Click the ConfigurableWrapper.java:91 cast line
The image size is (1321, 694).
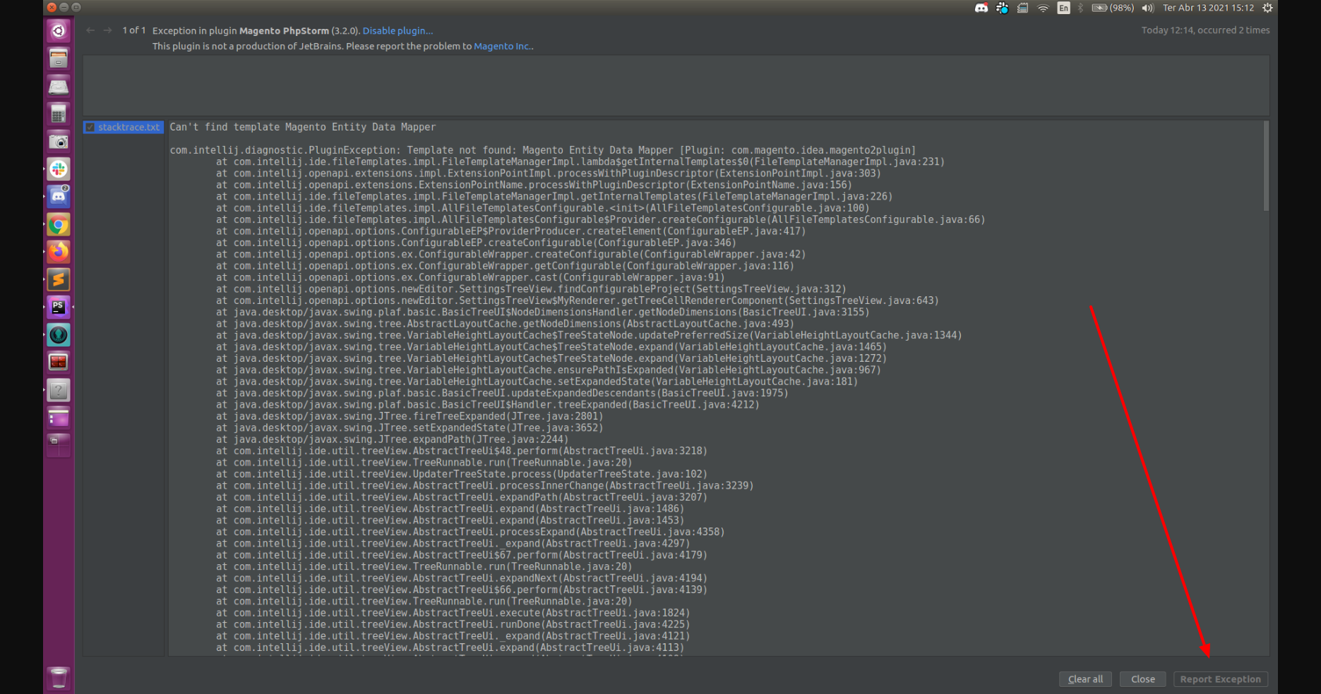point(470,277)
